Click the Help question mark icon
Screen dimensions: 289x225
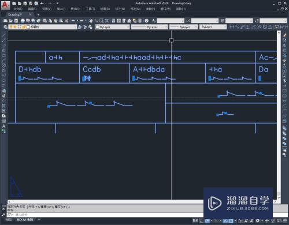pyautogui.click(x=147, y=21)
